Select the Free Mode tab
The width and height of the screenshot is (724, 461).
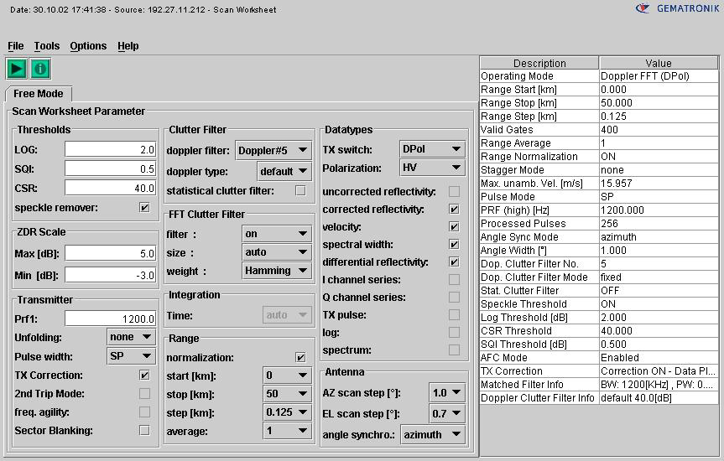(39, 94)
